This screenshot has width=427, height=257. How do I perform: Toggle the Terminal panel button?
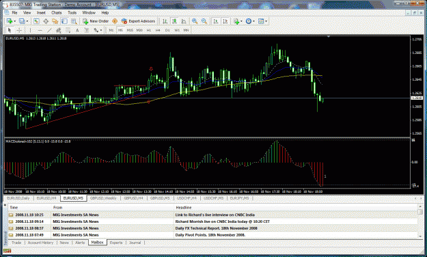[64, 21]
